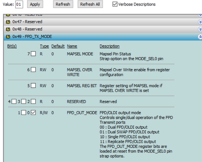Select the 0x47 - Reserved header row
The height and width of the screenshot is (162, 202).
point(103,22)
